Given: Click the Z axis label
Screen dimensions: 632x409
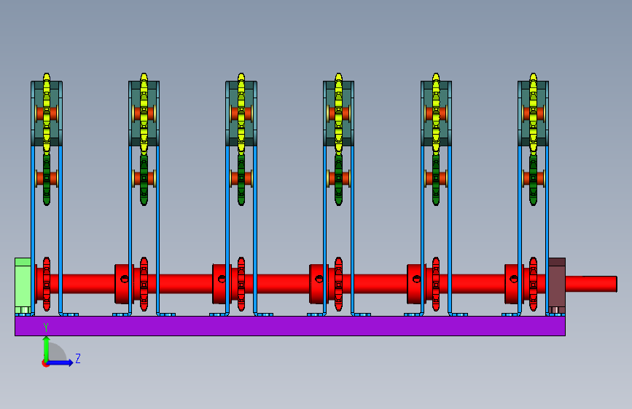Looking at the screenshot, I should 78,358.
